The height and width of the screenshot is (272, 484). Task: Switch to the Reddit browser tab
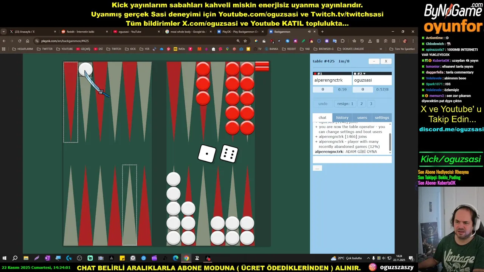click(85, 32)
